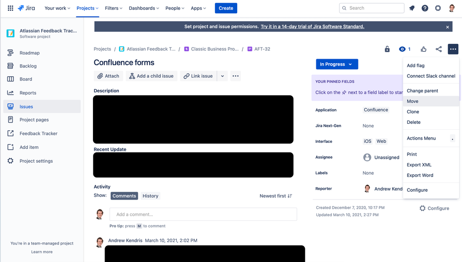Switch to the History tab
This screenshot has height=262, width=462.
coord(150,196)
